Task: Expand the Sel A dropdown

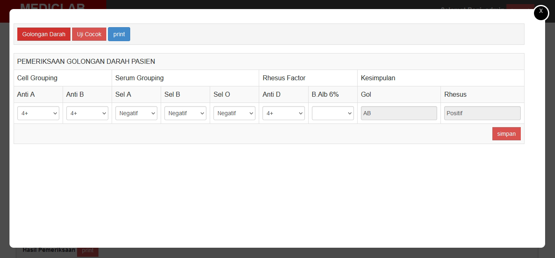Action: (136, 113)
